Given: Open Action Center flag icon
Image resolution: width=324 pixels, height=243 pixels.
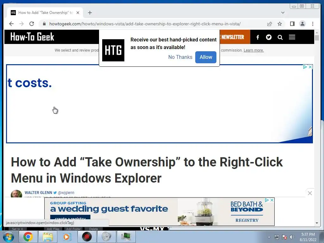Looking at the screenshot, I should 284,237.
